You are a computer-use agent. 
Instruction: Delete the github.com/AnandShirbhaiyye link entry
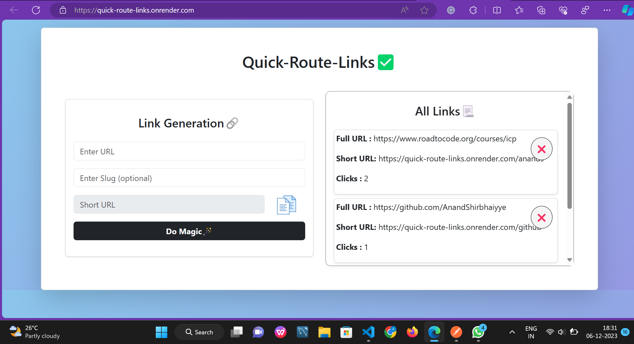[x=541, y=217]
